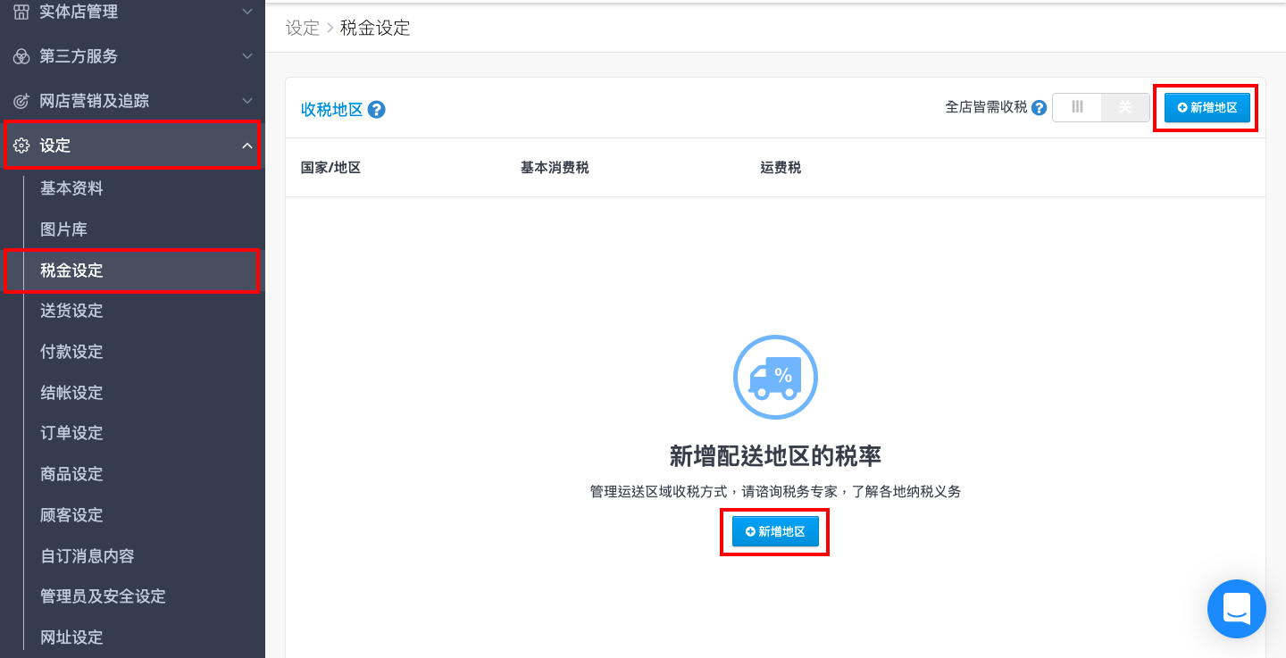Go to 结帐设定
The height and width of the screenshot is (658, 1286).
point(71,393)
